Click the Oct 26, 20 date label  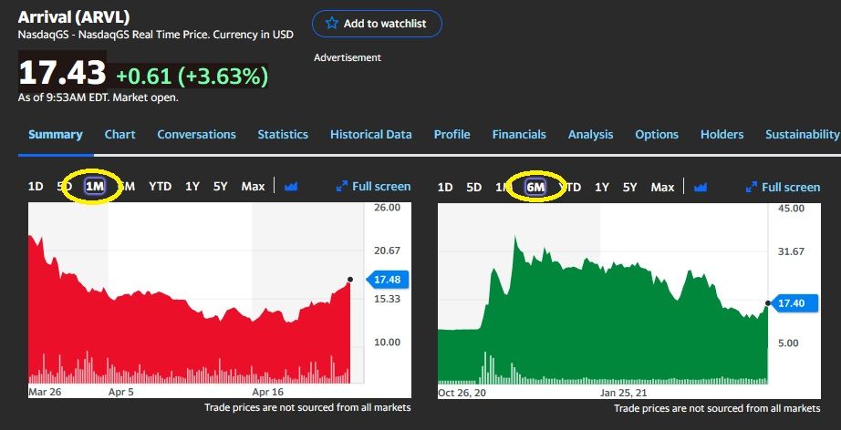(x=462, y=393)
